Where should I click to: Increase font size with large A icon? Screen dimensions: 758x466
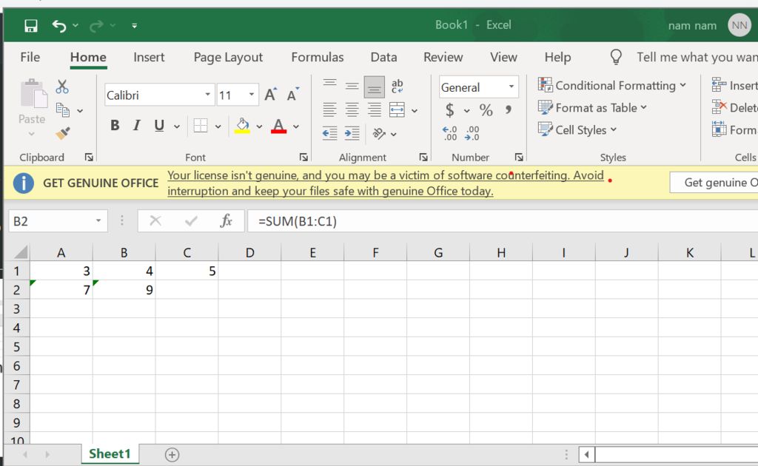point(271,94)
